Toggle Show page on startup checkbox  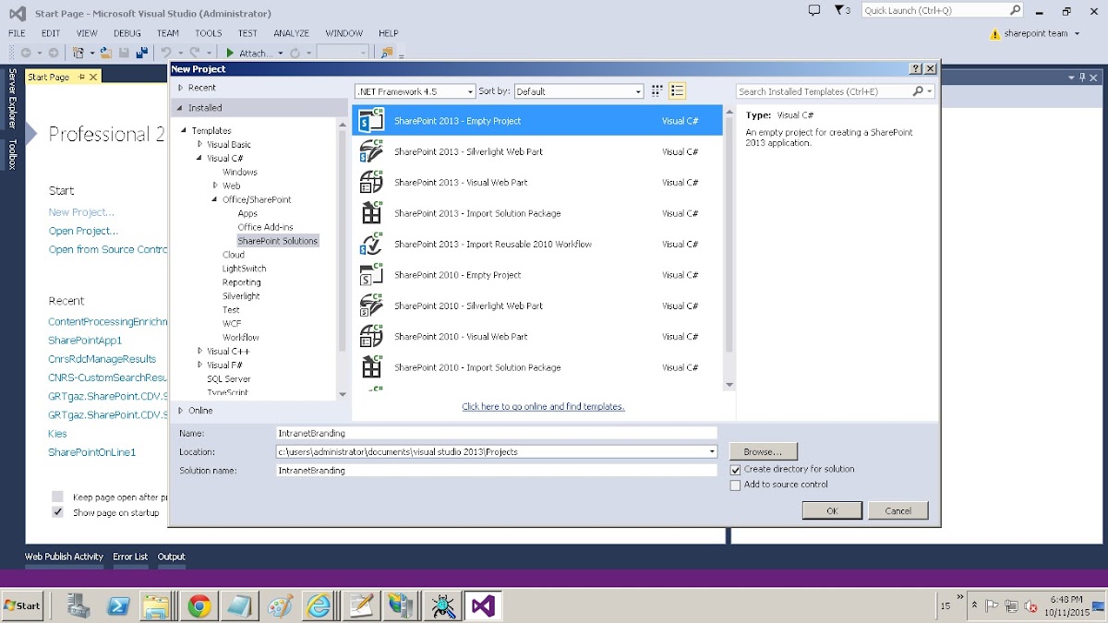(x=58, y=512)
